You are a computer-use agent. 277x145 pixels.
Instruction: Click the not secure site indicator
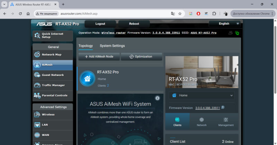point(47,13)
